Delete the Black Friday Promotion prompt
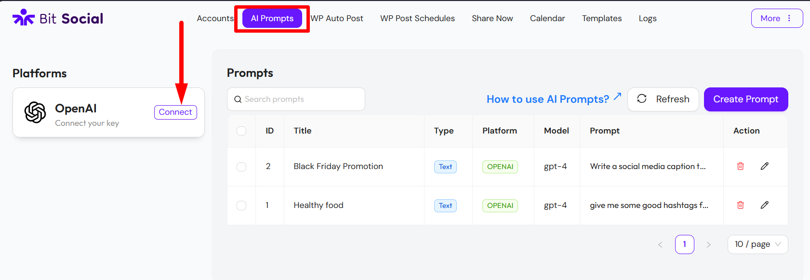810x280 pixels. (x=741, y=166)
